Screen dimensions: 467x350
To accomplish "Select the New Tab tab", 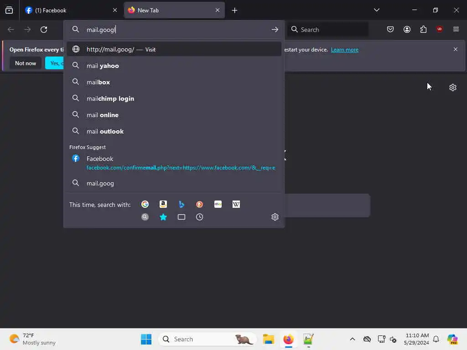I will click(x=174, y=10).
